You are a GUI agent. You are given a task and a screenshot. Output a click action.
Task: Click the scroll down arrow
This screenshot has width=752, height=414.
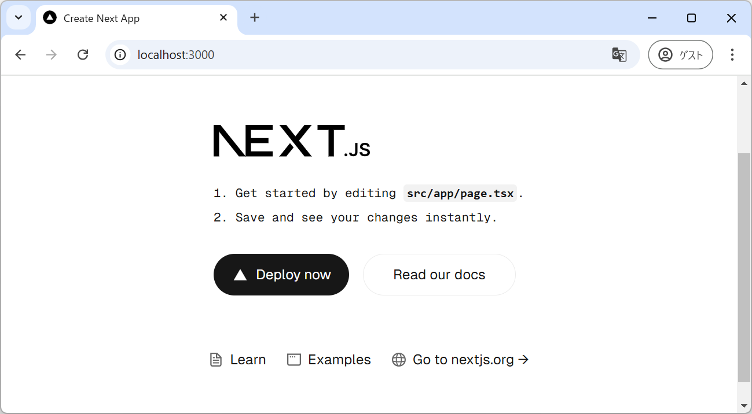(x=744, y=405)
